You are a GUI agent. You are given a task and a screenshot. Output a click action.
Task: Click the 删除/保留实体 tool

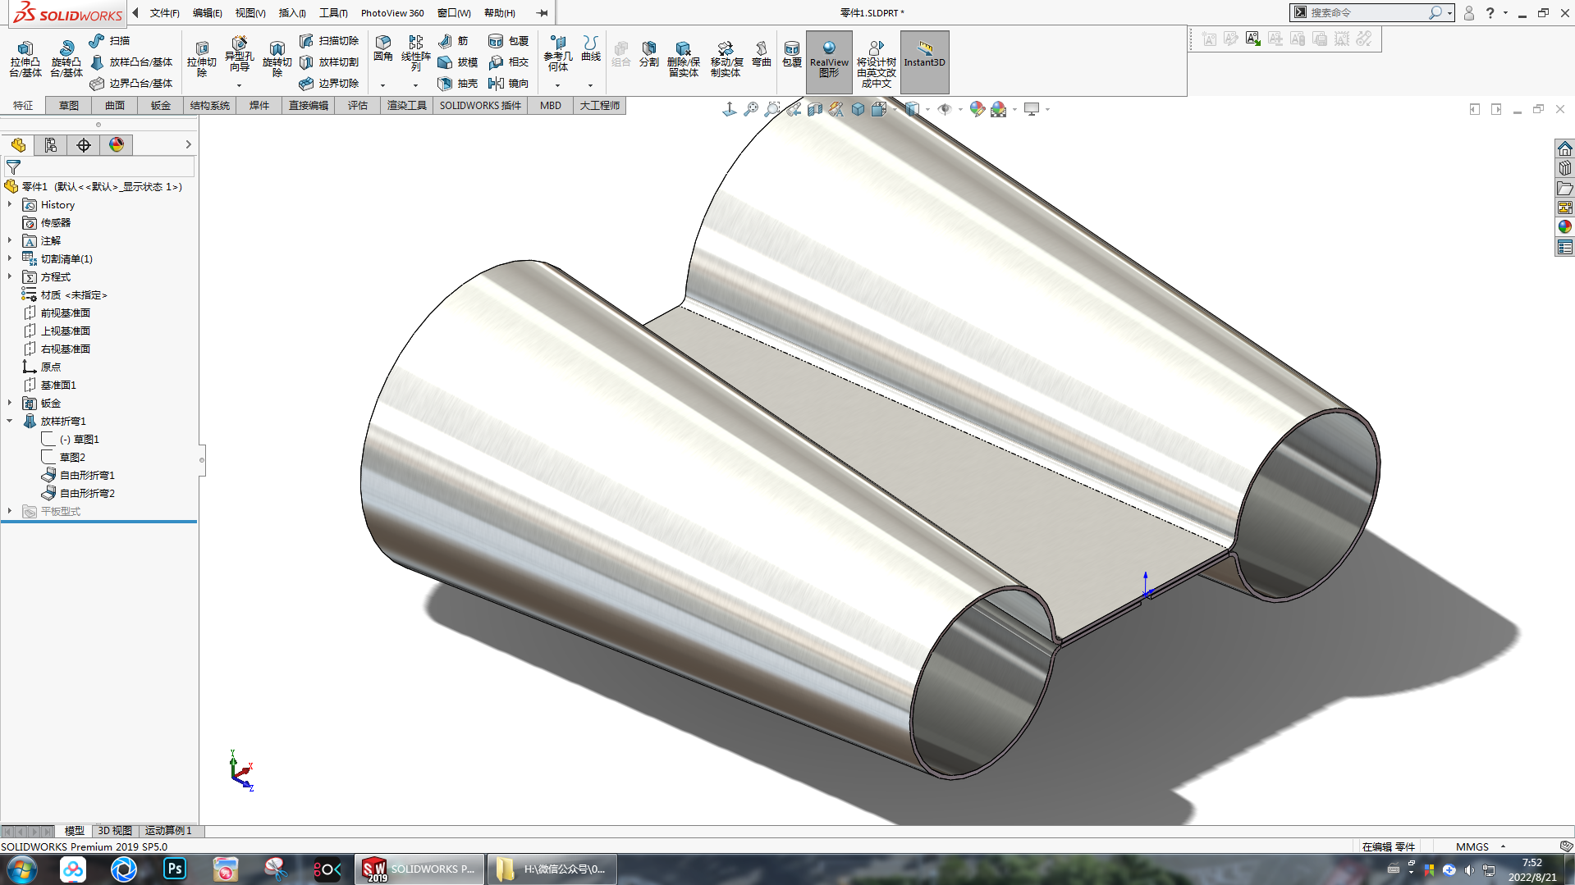pyautogui.click(x=683, y=59)
